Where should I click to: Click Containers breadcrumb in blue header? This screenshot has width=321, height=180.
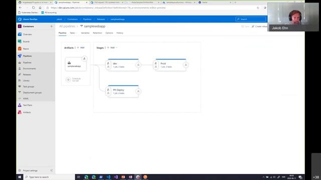[x=72, y=19]
